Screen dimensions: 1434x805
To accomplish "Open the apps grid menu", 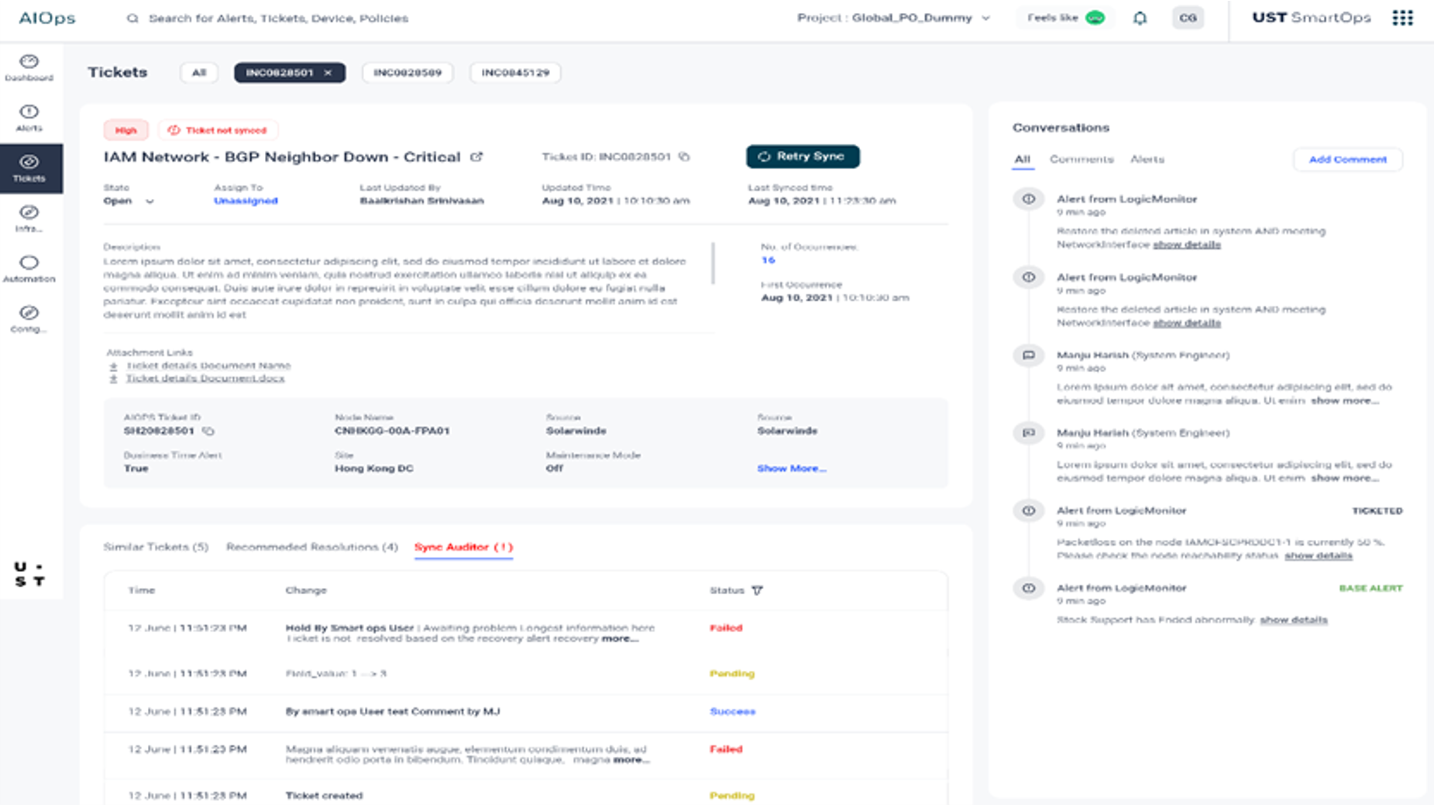I will coord(1402,18).
